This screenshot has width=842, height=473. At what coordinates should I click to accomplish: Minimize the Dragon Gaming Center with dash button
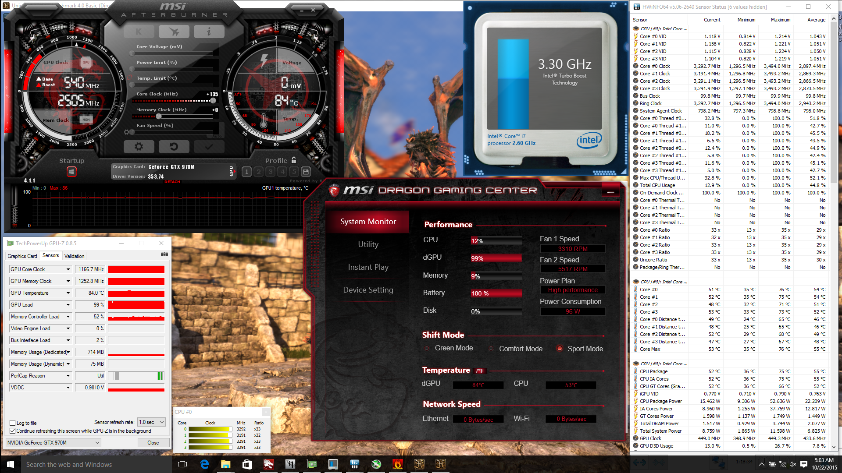tap(610, 191)
